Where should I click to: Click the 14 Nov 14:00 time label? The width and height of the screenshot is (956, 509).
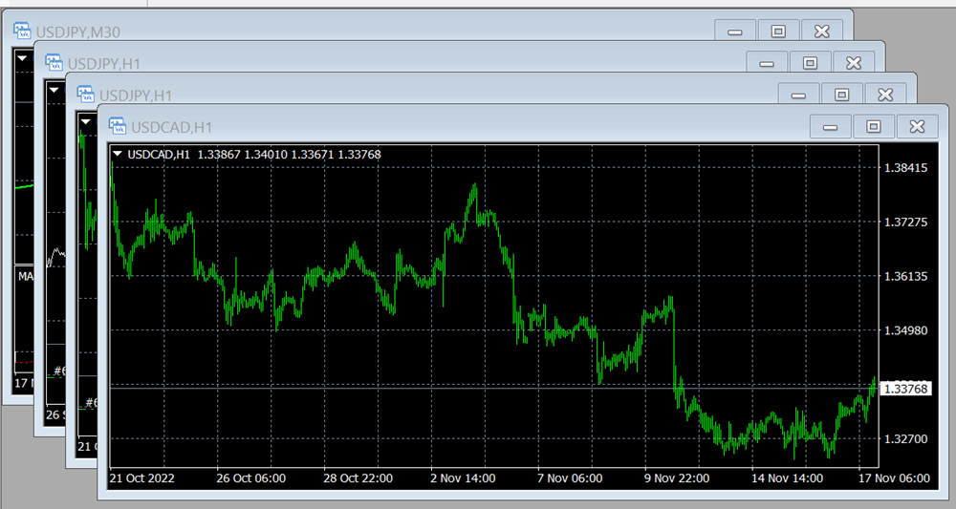787,477
